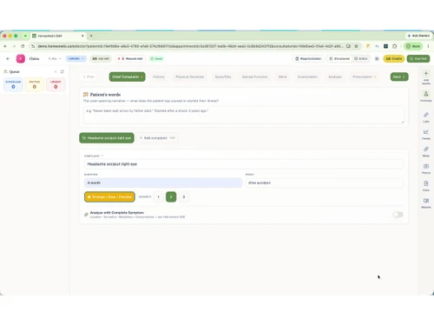
Task: Switch to Editor view mode
Action: point(361,58)
